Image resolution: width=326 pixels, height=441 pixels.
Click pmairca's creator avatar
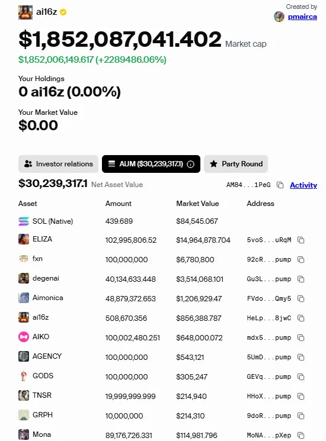click(x=279, y=17)
